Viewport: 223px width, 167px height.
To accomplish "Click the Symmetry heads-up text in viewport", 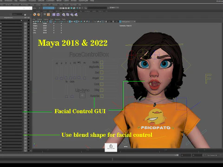I will point(125,26).
